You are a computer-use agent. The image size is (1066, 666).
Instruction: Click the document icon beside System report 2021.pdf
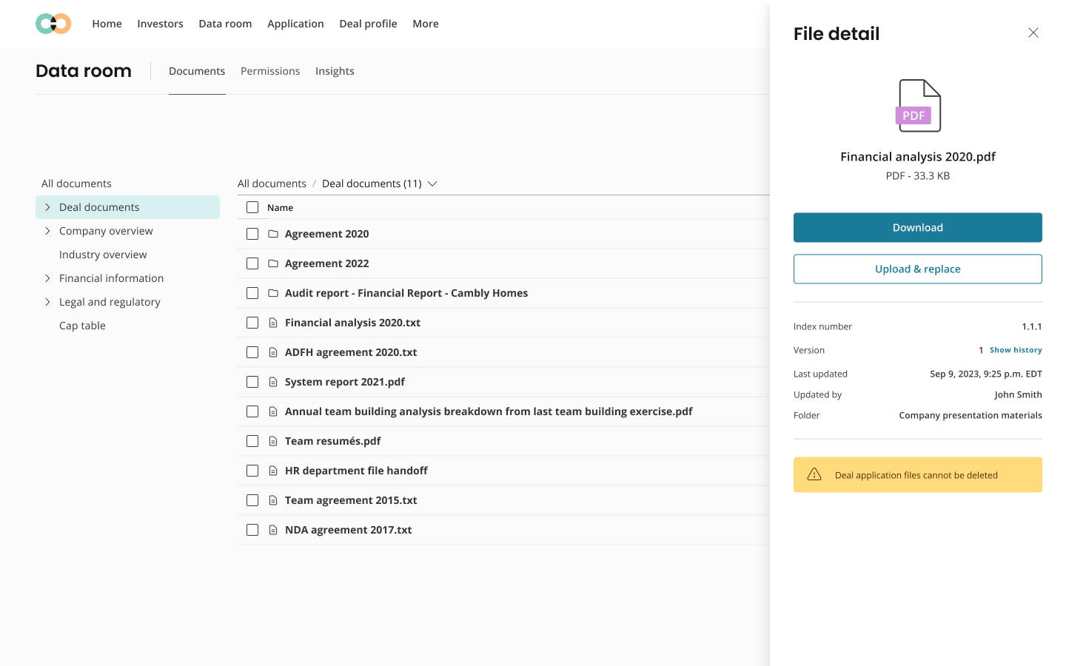tap(273, 382)
